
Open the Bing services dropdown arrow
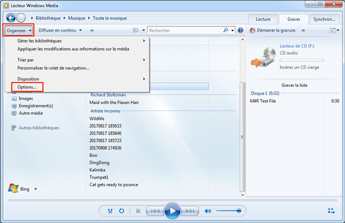pyautogui.click(x=36, y=189)
